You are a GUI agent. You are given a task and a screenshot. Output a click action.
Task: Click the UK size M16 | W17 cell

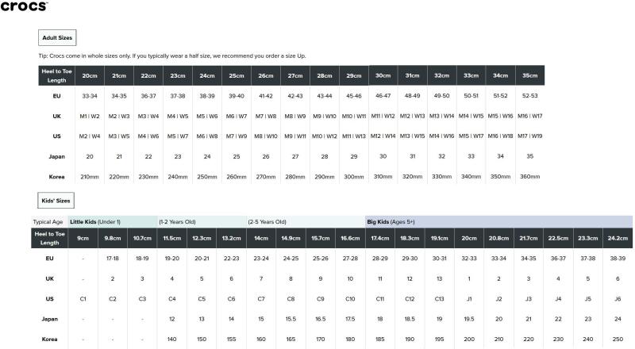tap(529, 116)
